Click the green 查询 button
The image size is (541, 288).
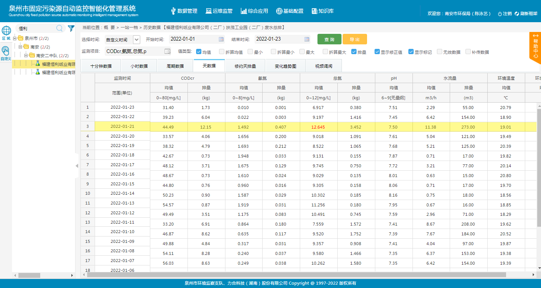[x=329, y=39]
